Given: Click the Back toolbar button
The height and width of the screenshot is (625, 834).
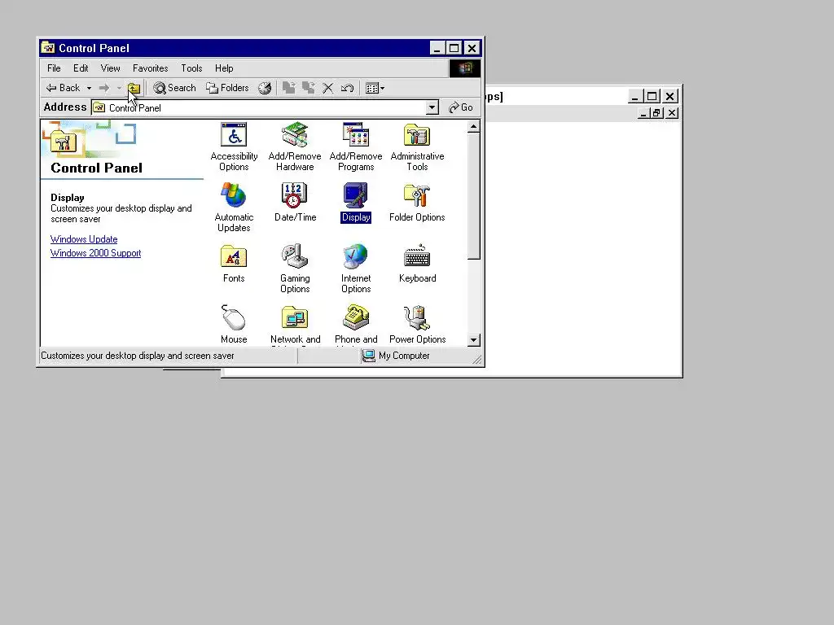Looking at the screenshot, I should 63,88.
